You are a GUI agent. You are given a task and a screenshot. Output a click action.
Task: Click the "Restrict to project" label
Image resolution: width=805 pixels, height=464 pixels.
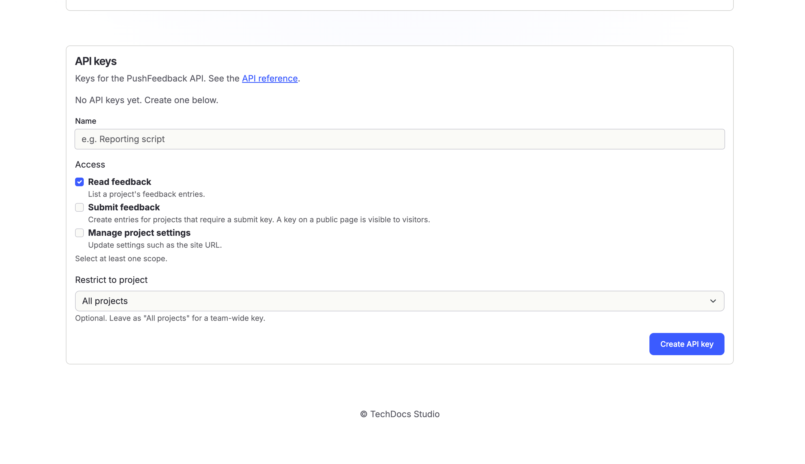pos(111,280)
